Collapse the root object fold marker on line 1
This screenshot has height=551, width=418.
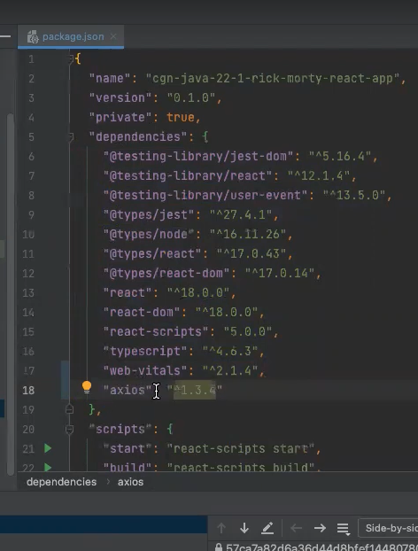click(x=71, y=58)
